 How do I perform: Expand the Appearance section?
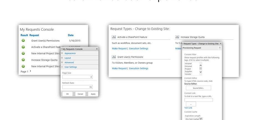[x=62, y=53]
